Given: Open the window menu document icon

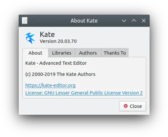Looking at the screenshot, I should click(x=25, y=21).
